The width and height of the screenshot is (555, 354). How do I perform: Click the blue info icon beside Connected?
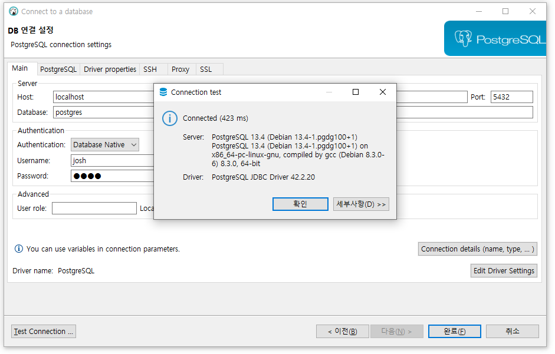169,118
